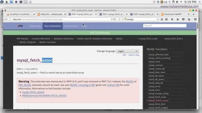Click the PHP 7.1.0 Released banner link

pos(100,32)
